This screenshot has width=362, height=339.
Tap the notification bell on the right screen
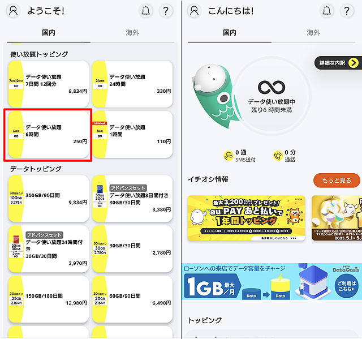tap(327, 11)
